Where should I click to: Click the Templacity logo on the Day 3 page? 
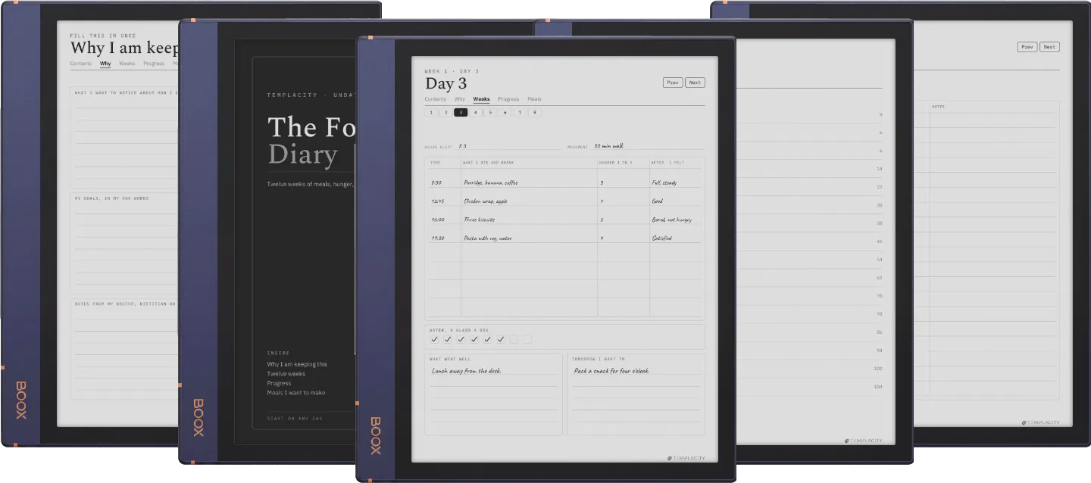(686, 457)
